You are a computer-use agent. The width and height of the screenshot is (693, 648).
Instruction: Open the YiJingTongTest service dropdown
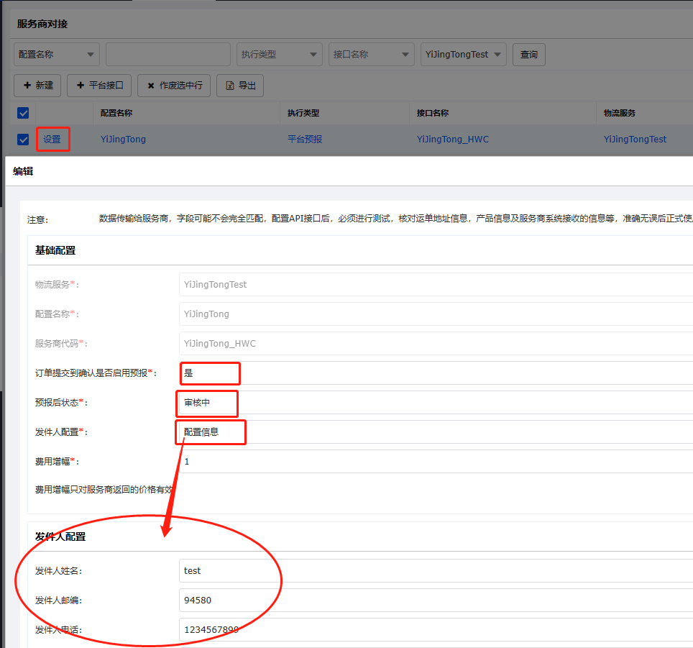pos(463,55)
